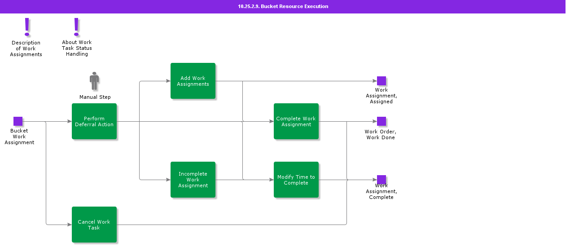This screenshot has width=570, height=247.
Task: Click the About Work Task Status Handling label
Action: (77, 48)
